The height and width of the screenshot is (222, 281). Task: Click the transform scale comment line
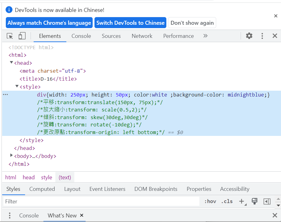(92, 110)
